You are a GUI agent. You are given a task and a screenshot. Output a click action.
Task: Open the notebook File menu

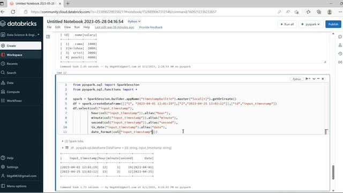coord(49,27)
